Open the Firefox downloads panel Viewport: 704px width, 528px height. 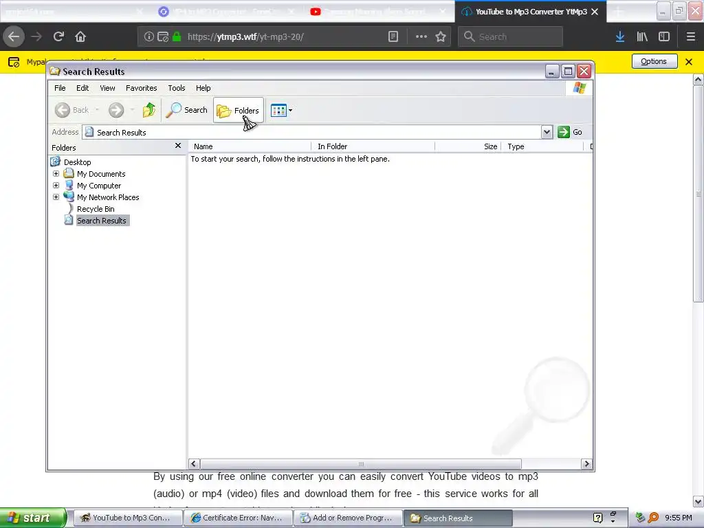[620, 37]
